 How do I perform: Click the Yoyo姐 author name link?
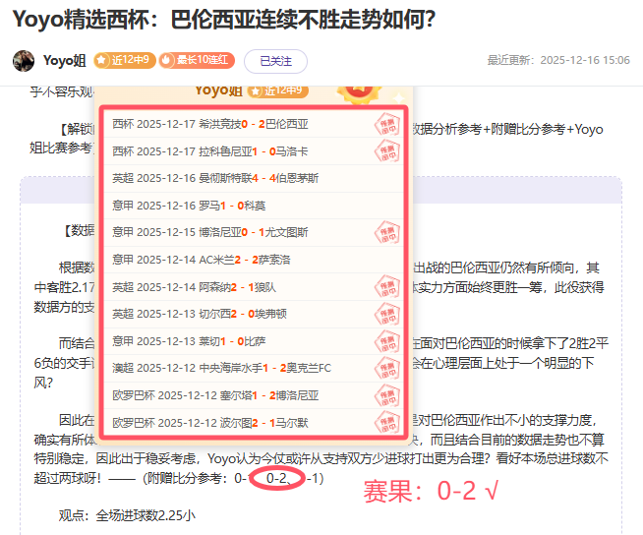(x=65, y=61)
